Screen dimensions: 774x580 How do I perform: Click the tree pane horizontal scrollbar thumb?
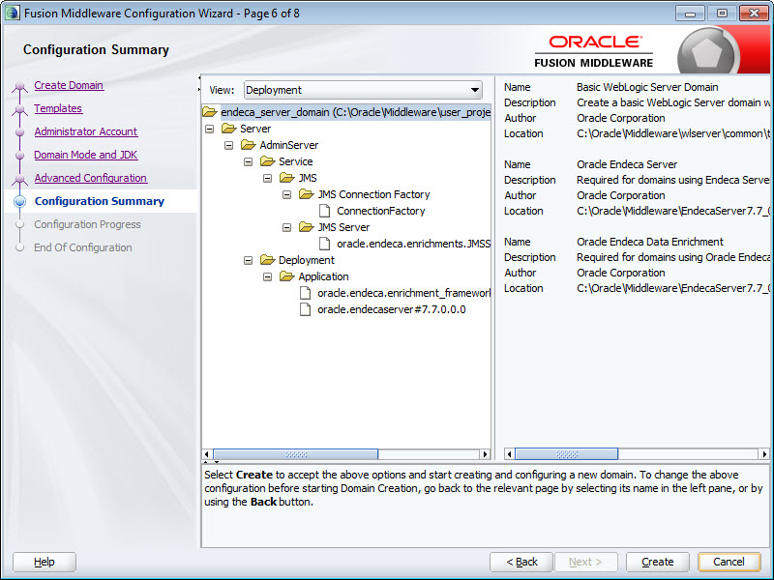point(296,454)
